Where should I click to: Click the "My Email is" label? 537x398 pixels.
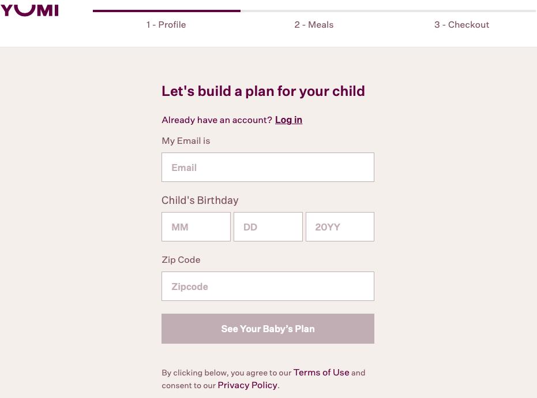pyautogui.click(x=186, y=141)
